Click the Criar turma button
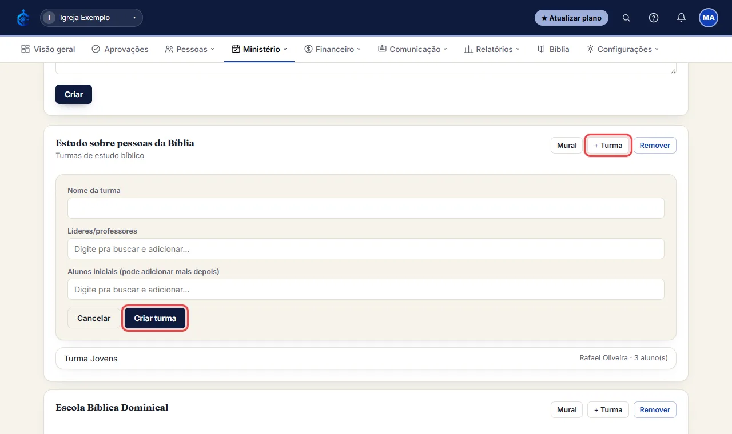Screen dimensions: 732x434 point(155,318)
